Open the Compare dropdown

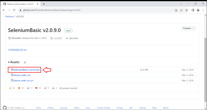(188, 28)
